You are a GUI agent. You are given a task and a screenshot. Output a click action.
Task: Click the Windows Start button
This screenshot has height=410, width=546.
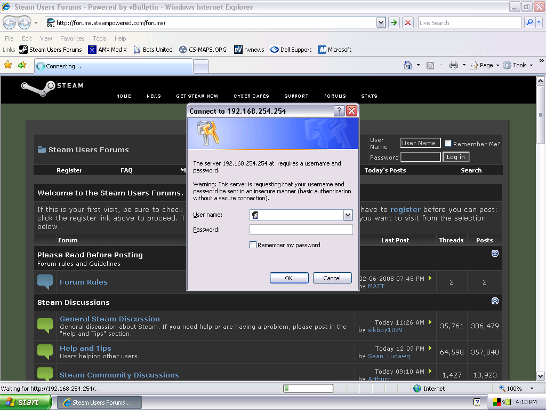point(26,402)
